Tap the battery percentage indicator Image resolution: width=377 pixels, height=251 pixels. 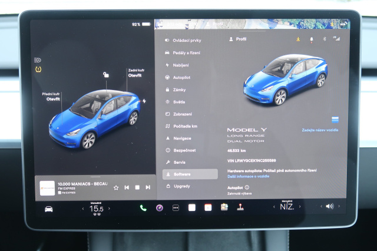(x=141, y=24)
